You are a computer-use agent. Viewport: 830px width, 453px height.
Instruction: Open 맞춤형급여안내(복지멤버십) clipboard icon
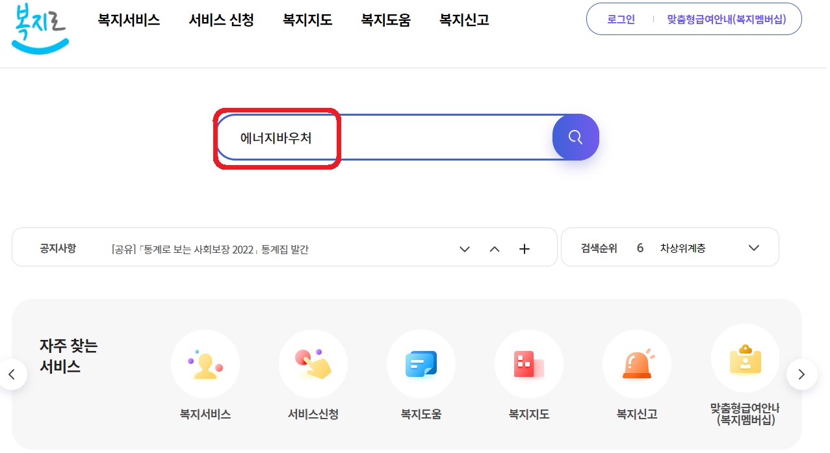pos(744,357)
